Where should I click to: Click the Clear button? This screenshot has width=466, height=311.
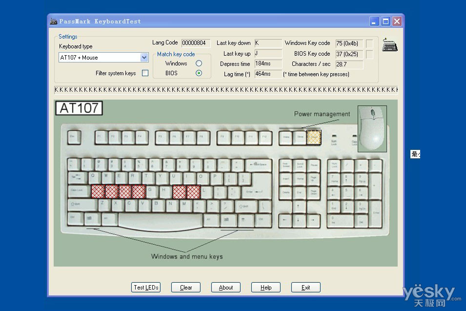186,288
